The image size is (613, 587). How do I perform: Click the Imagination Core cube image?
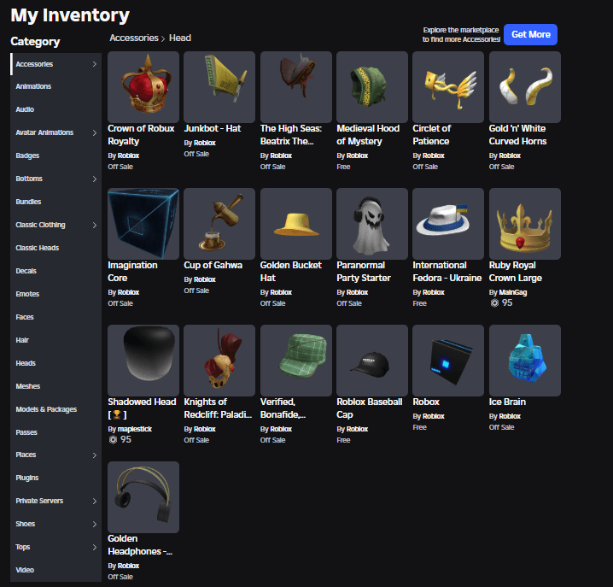click(x=143, y=223)
